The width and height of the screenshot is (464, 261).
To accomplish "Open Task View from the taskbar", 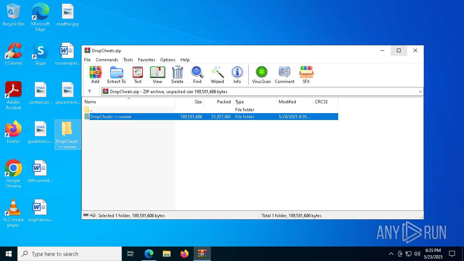I will click(130, 254).
